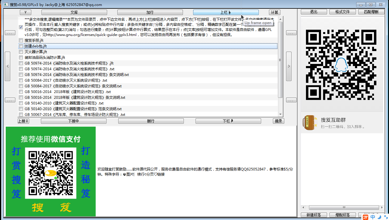
Task: Check the 创建deb包.jft checkbox
Action: coord(21,46)
